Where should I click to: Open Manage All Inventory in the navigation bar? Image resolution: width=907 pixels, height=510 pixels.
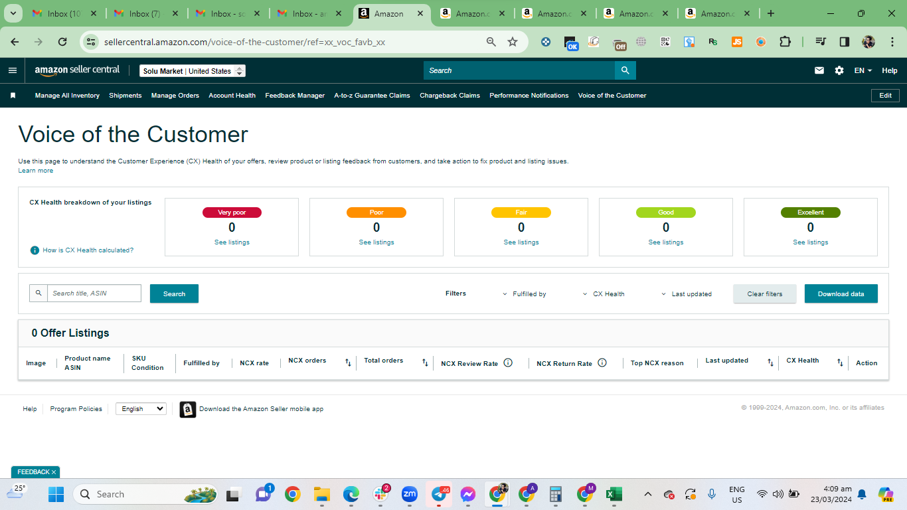67,96
